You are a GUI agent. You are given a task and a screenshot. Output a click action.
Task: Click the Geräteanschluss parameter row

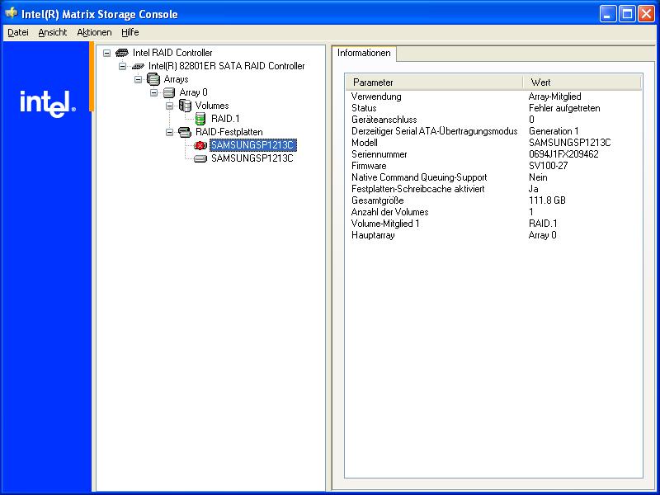[493, 120]
